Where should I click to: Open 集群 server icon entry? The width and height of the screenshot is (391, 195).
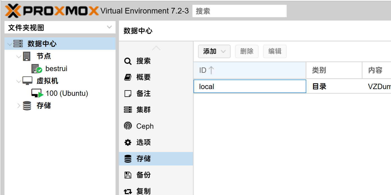tap(128, 110)
